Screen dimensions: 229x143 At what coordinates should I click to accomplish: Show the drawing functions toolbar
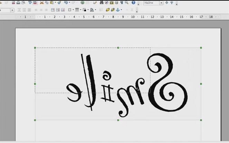click(95, 2)
